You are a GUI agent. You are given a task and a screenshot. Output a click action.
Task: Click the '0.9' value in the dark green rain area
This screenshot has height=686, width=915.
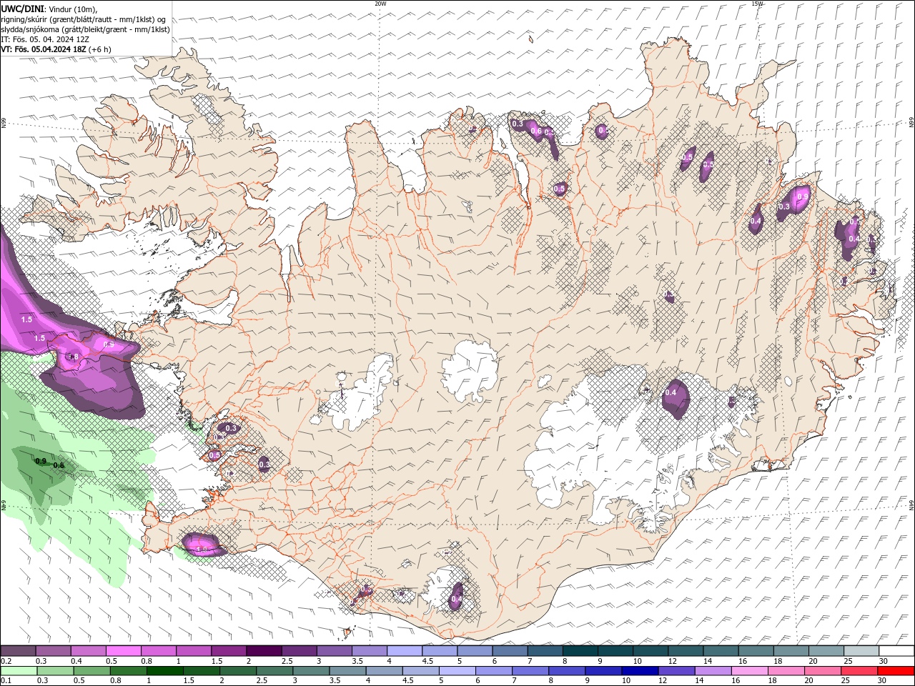tap(41, 461)
